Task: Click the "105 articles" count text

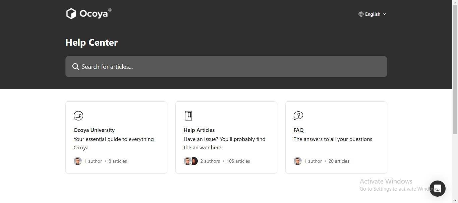Action: coord(238,161)
